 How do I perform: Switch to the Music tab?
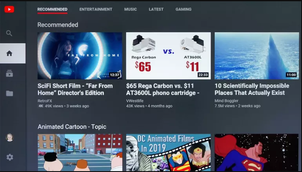pos(131,9)
